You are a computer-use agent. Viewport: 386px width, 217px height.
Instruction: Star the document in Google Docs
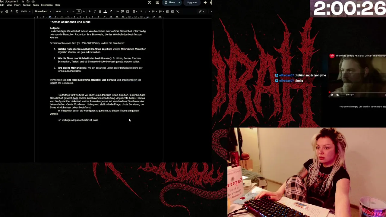tap(23, 2)
